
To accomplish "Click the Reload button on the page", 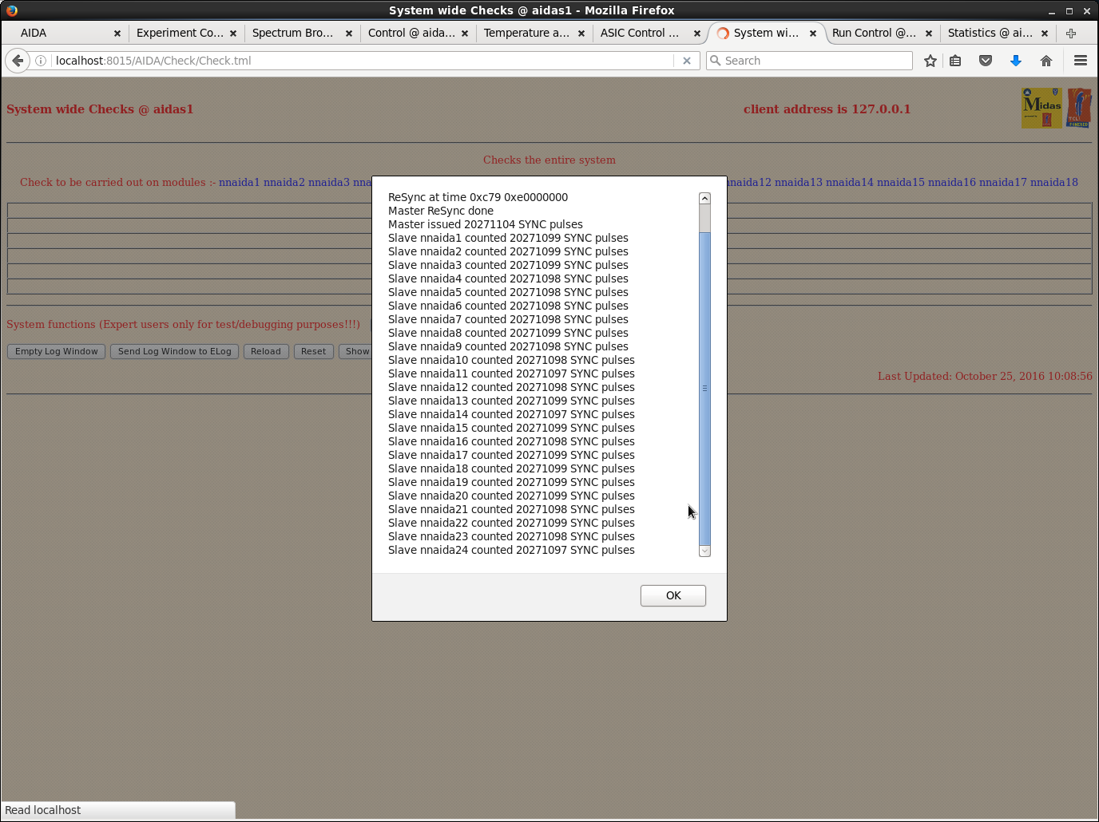I will (266, 351).
